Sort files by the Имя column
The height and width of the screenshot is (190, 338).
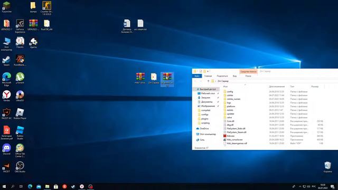pyautogui.click(x=226, y=87)
